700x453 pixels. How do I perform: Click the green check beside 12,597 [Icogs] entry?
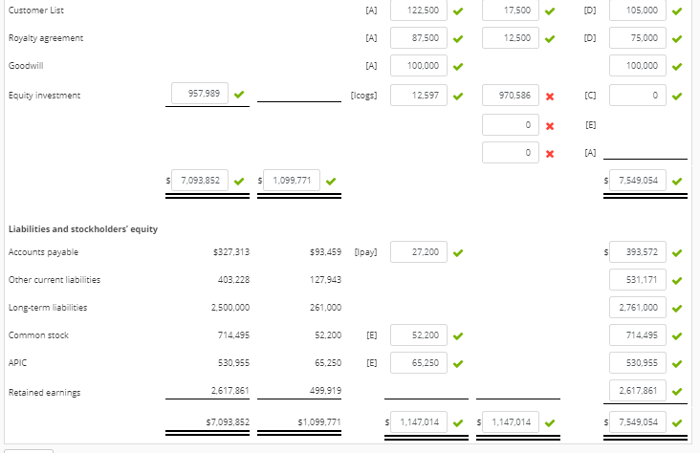458,97
